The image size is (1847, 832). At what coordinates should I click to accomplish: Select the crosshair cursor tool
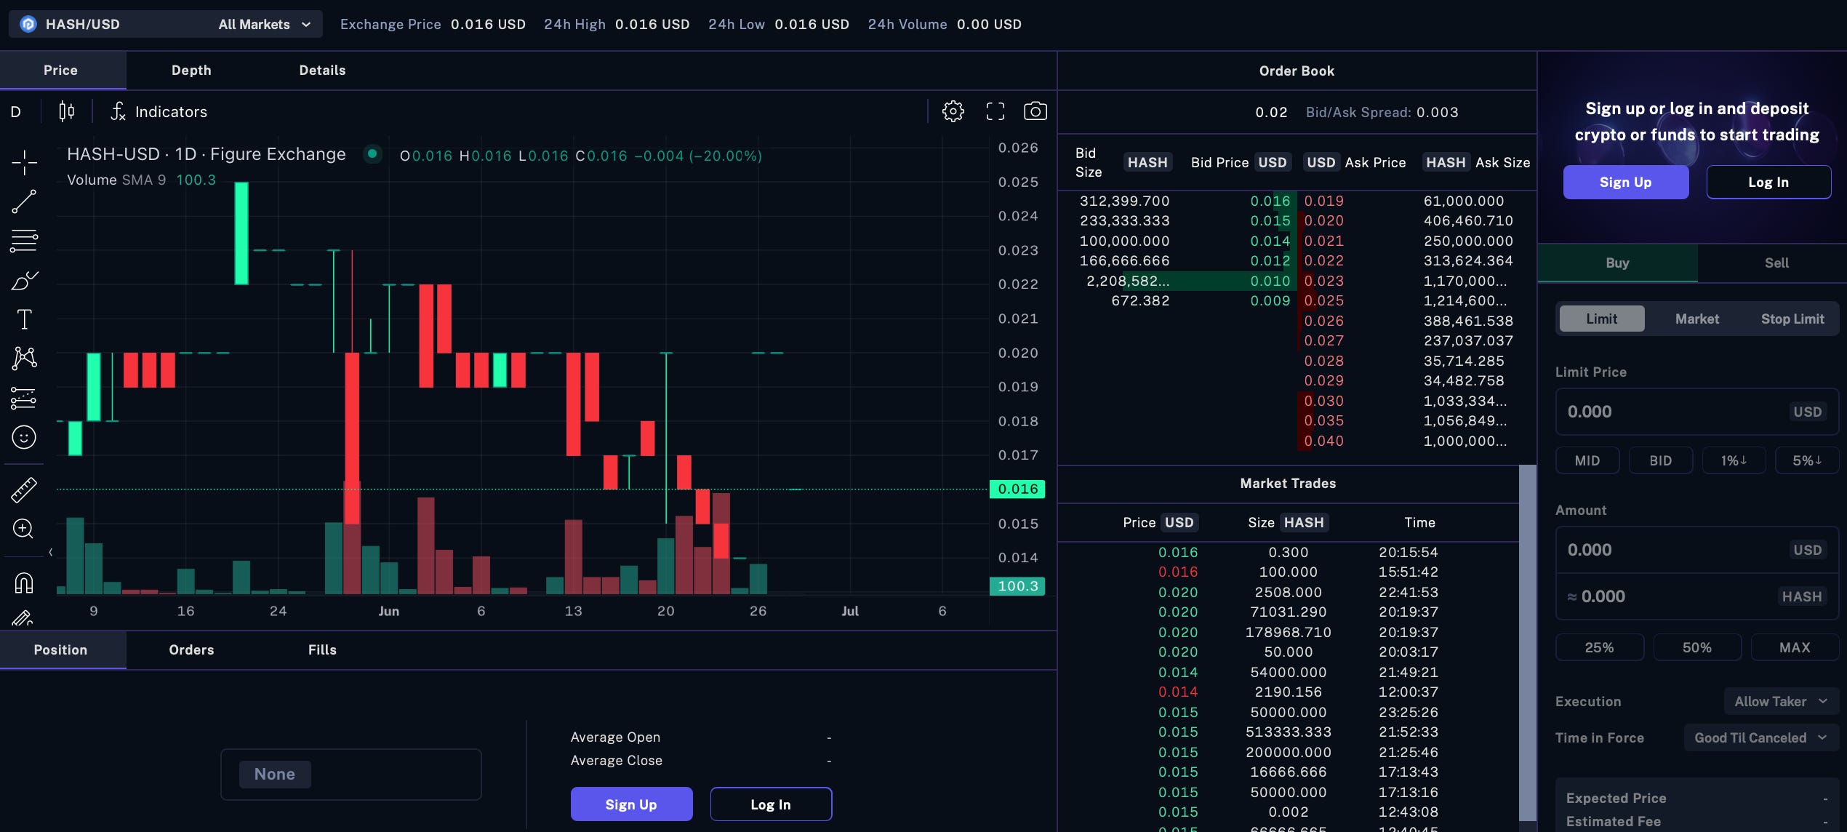point(24,163)
